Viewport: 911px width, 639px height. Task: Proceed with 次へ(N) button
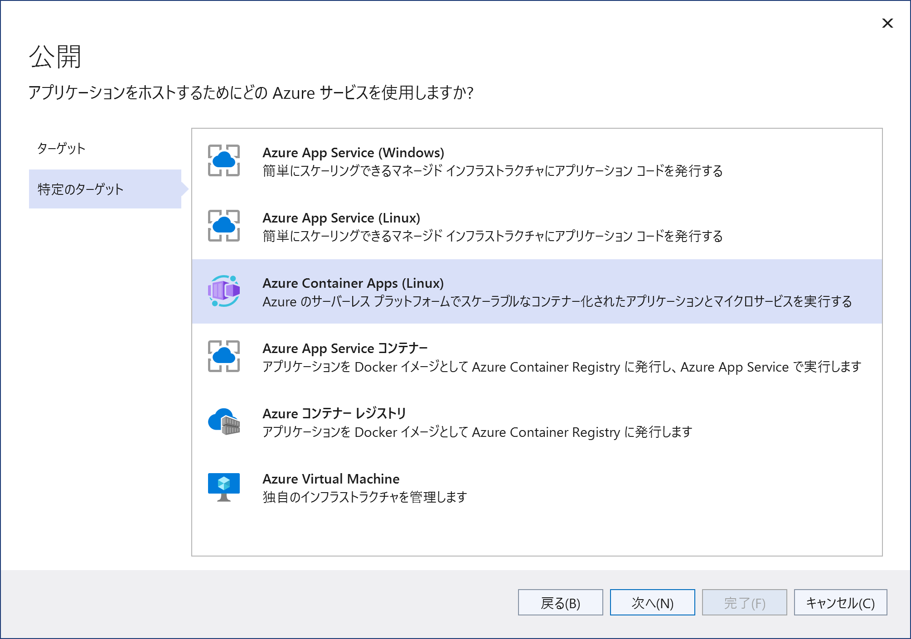652,602
